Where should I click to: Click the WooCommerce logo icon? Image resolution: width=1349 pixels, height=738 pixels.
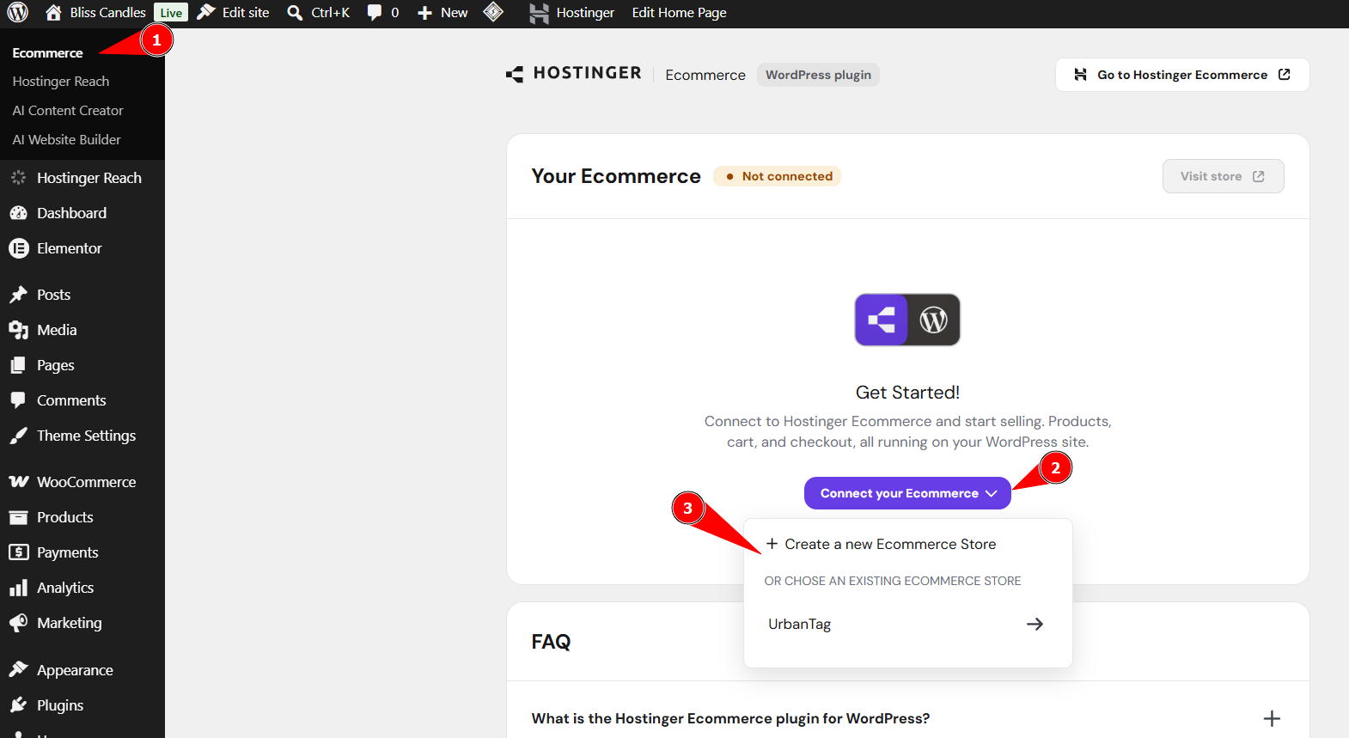(x=19, y=482)
